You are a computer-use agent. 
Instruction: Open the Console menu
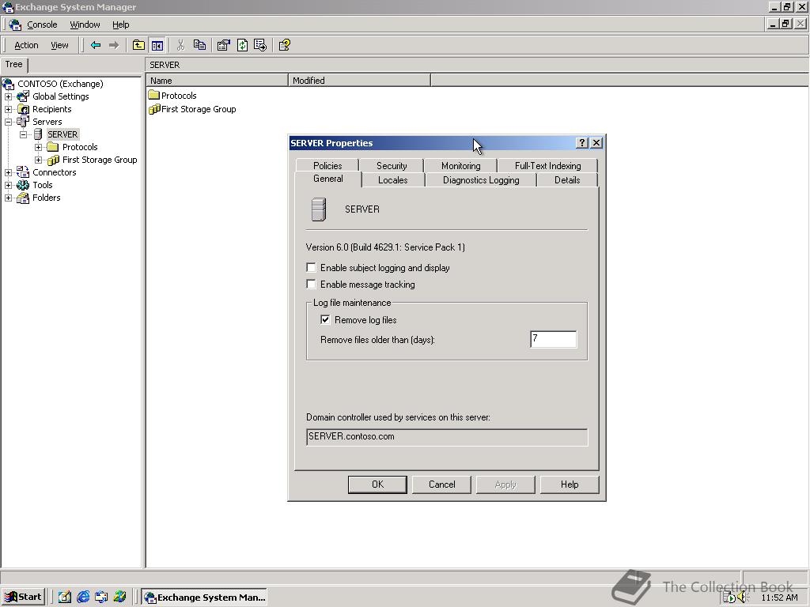click(x=42, y=25)
